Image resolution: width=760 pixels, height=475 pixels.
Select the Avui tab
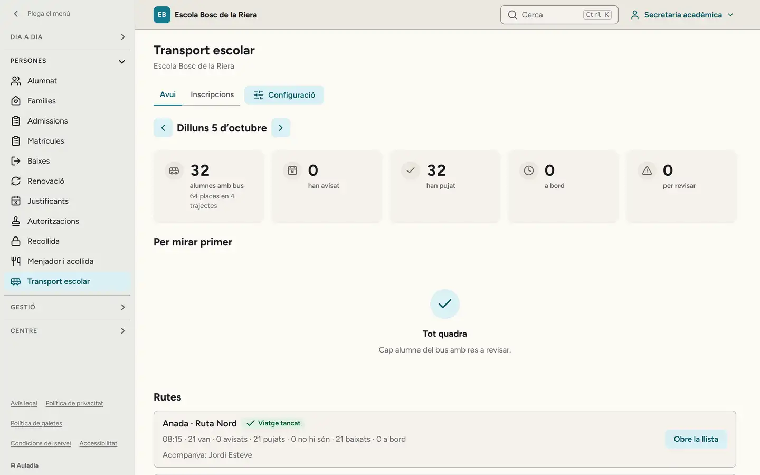coord(168,94)
